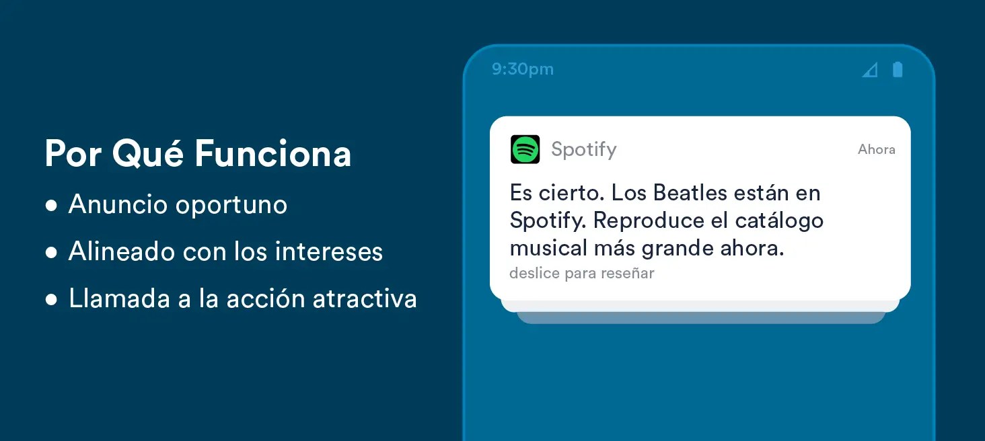
Task: Click the "Ahora" notification timestamp
Action: [876, 150]
